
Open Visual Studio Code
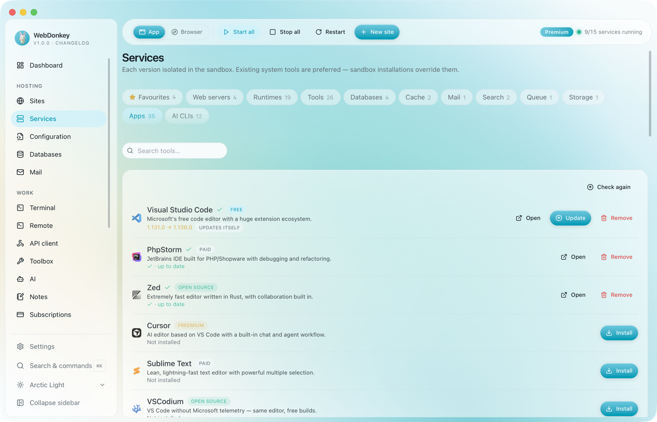(528, 218)
